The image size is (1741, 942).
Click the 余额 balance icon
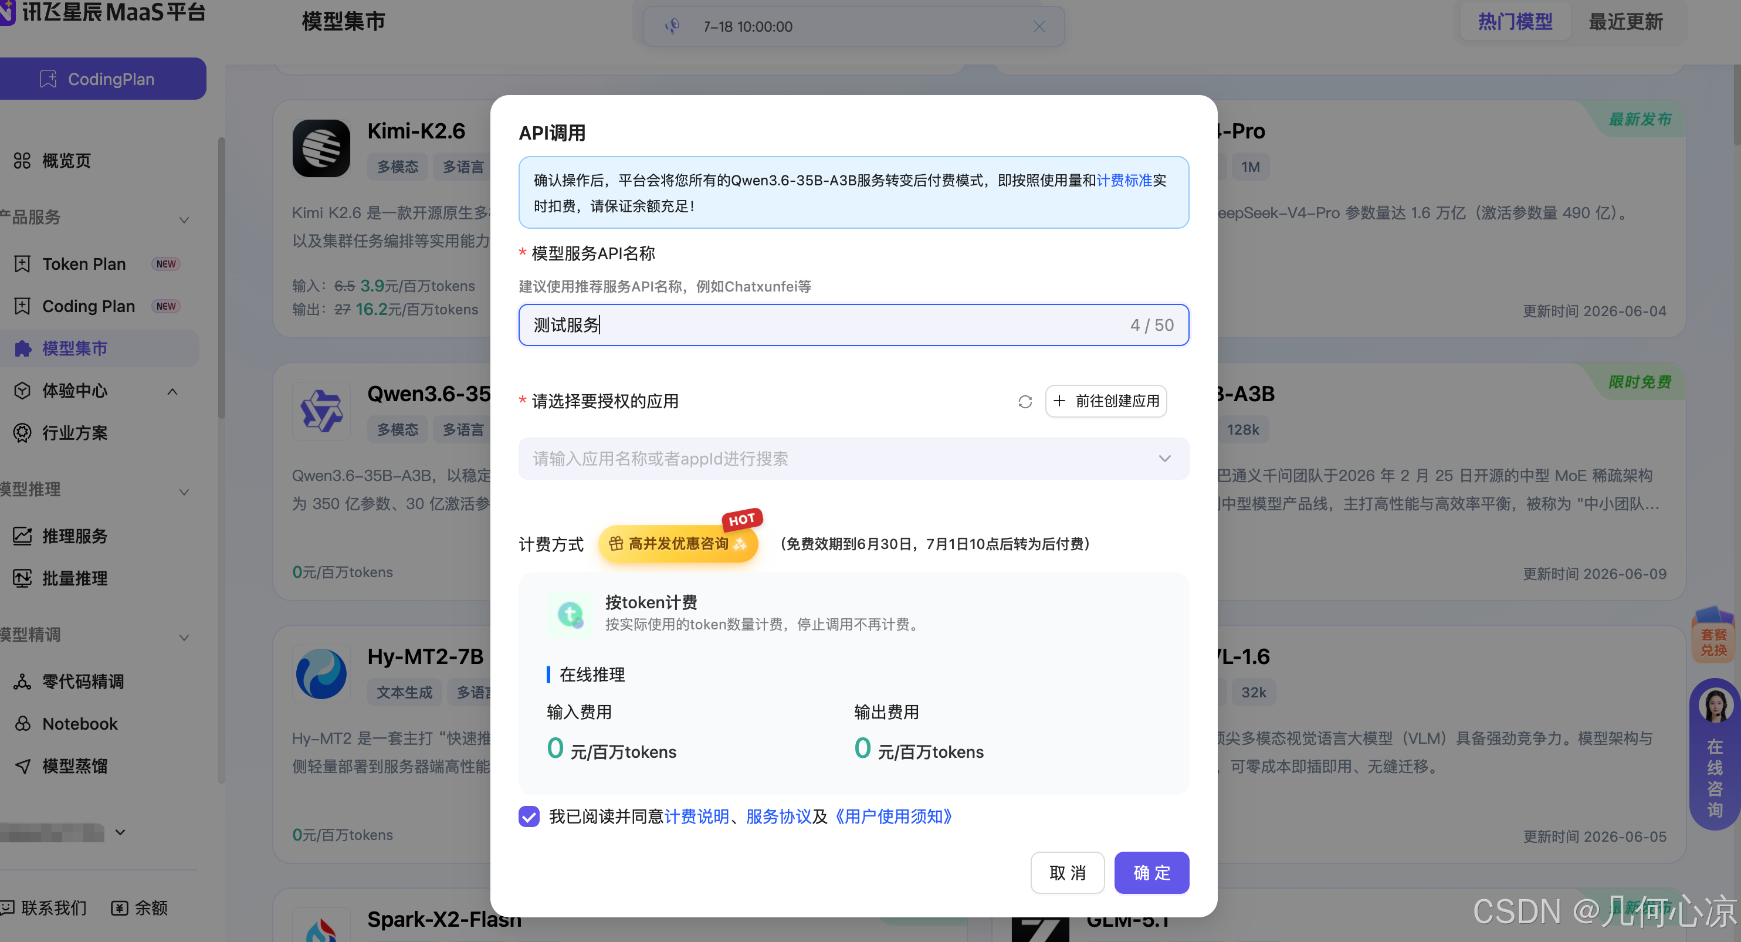click(119, 907)
